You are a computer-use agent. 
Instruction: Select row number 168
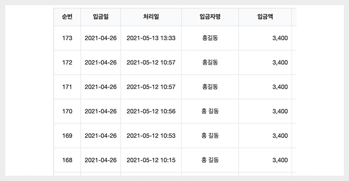tap(67, 160)
